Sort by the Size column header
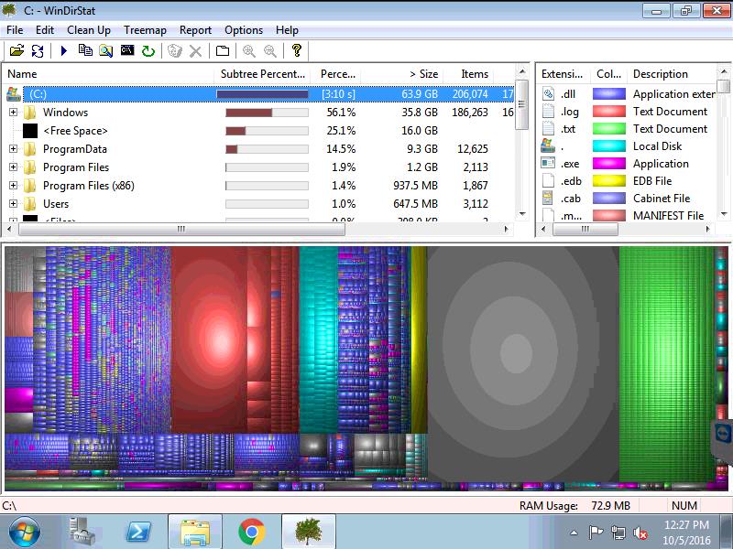This screenshot has height=549, width=733. coord(401,74)
